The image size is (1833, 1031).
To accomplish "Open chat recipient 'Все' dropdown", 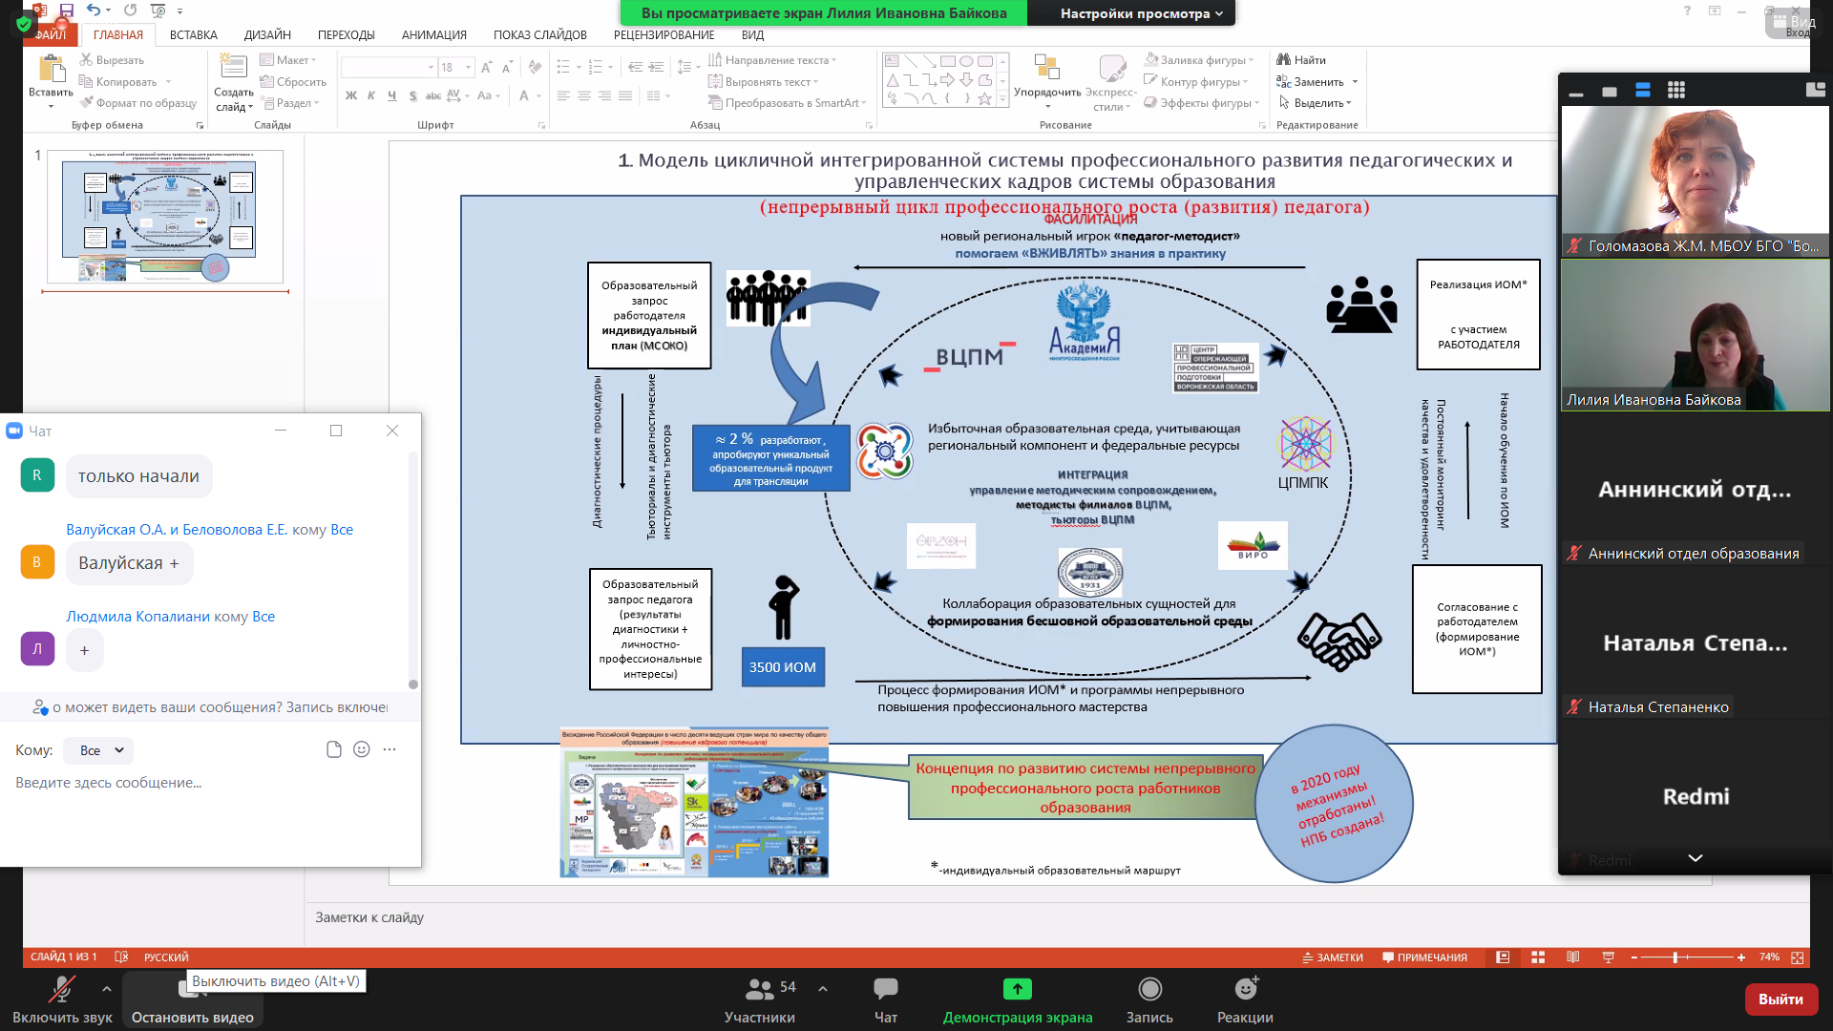I will (x=99, y=750).
